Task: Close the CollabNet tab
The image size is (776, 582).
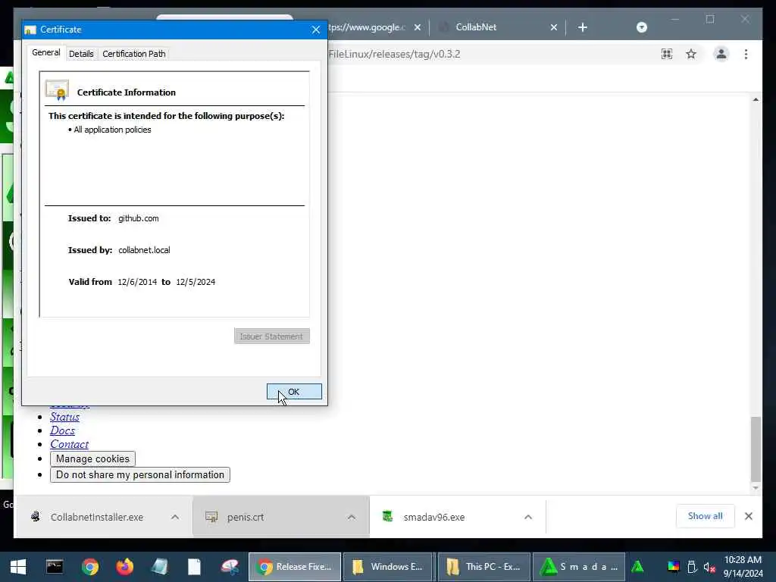Action: (554, 27)
